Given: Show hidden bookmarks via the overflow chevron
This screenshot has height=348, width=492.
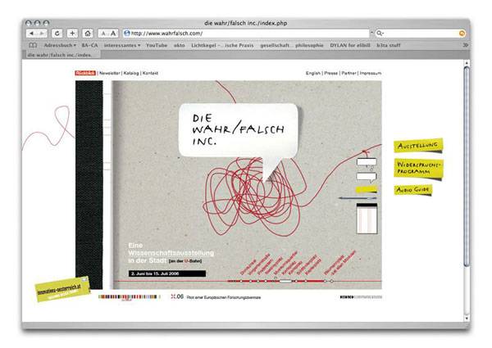Looking at the screenshot, I should [465, 45].
